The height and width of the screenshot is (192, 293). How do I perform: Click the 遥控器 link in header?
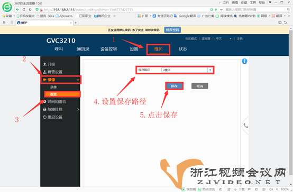click(206, 39)
